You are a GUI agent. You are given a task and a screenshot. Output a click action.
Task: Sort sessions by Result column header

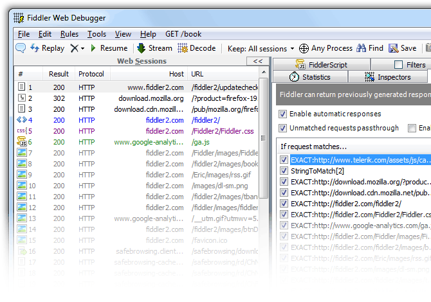pyautogui.click(x=59, y=74)
